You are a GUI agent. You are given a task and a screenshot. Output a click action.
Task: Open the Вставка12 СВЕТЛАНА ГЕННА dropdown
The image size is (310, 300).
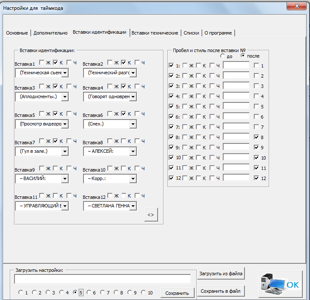click(x=133, y=206)
